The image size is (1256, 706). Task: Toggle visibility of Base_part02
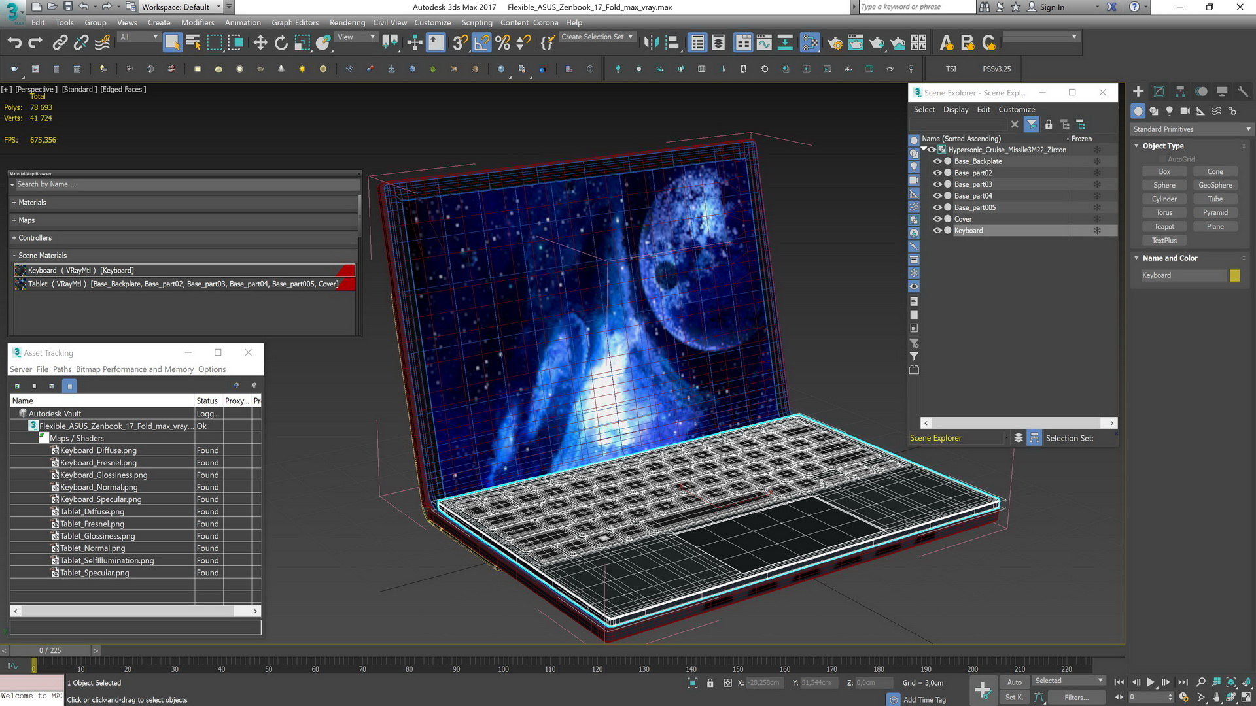[x=937, y=173]
